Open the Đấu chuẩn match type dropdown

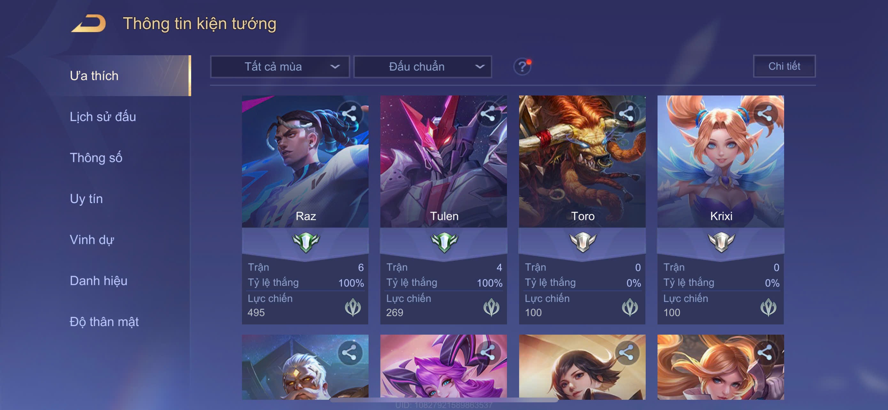[x=423, y=67]
